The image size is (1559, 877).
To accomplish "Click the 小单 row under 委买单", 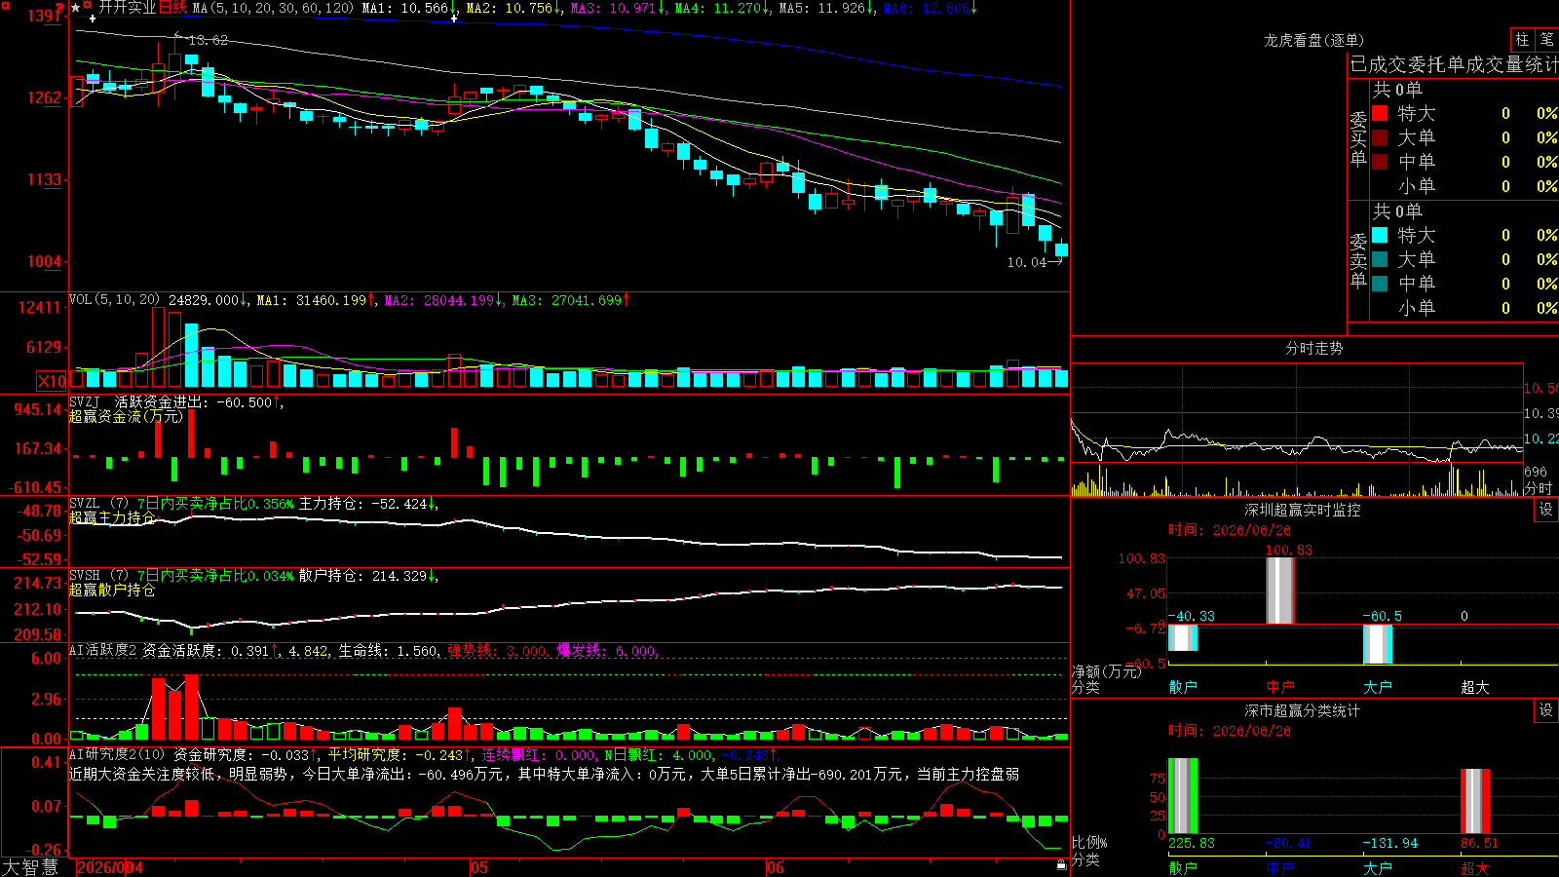I will point(1465,186).
